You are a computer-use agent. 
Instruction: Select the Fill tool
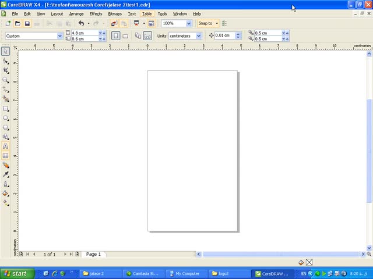point(5,194)
